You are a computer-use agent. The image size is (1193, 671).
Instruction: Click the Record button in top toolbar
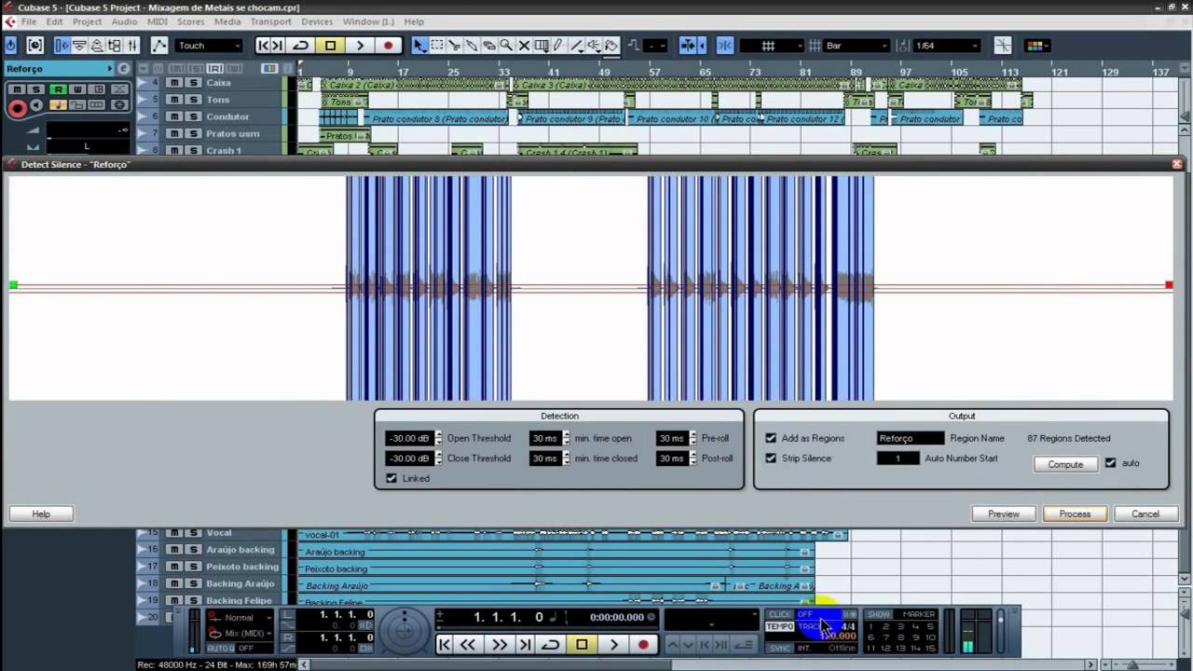click(389, 45)
